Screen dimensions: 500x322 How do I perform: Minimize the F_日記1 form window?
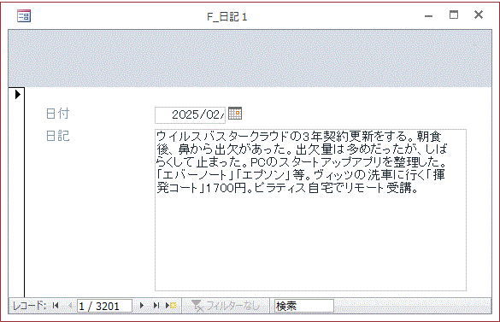coord(428,15)
